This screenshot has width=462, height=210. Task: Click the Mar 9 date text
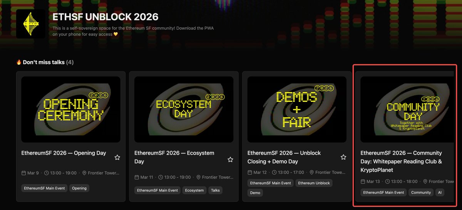point(33,173)
